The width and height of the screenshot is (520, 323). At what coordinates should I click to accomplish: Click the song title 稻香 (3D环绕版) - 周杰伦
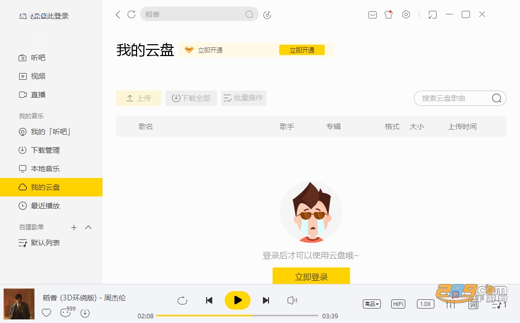(x=84, y=298)
